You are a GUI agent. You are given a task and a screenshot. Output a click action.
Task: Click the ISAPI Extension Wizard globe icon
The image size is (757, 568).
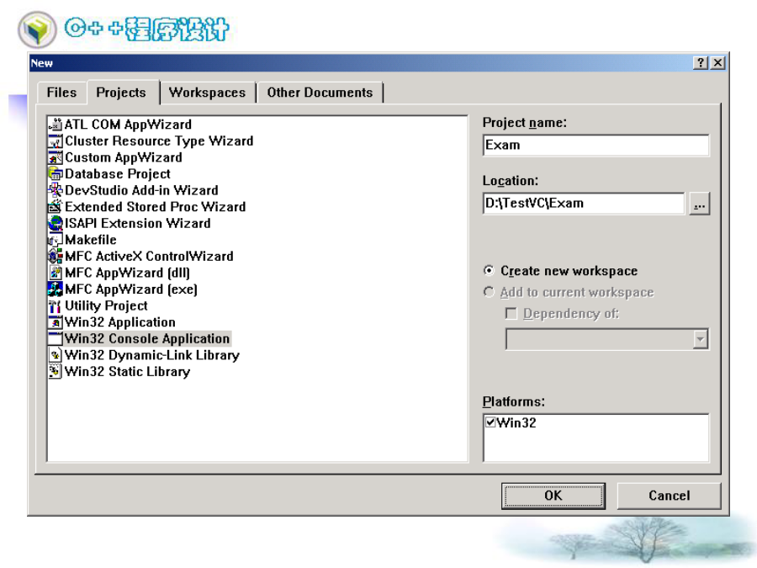pos(56,223)
